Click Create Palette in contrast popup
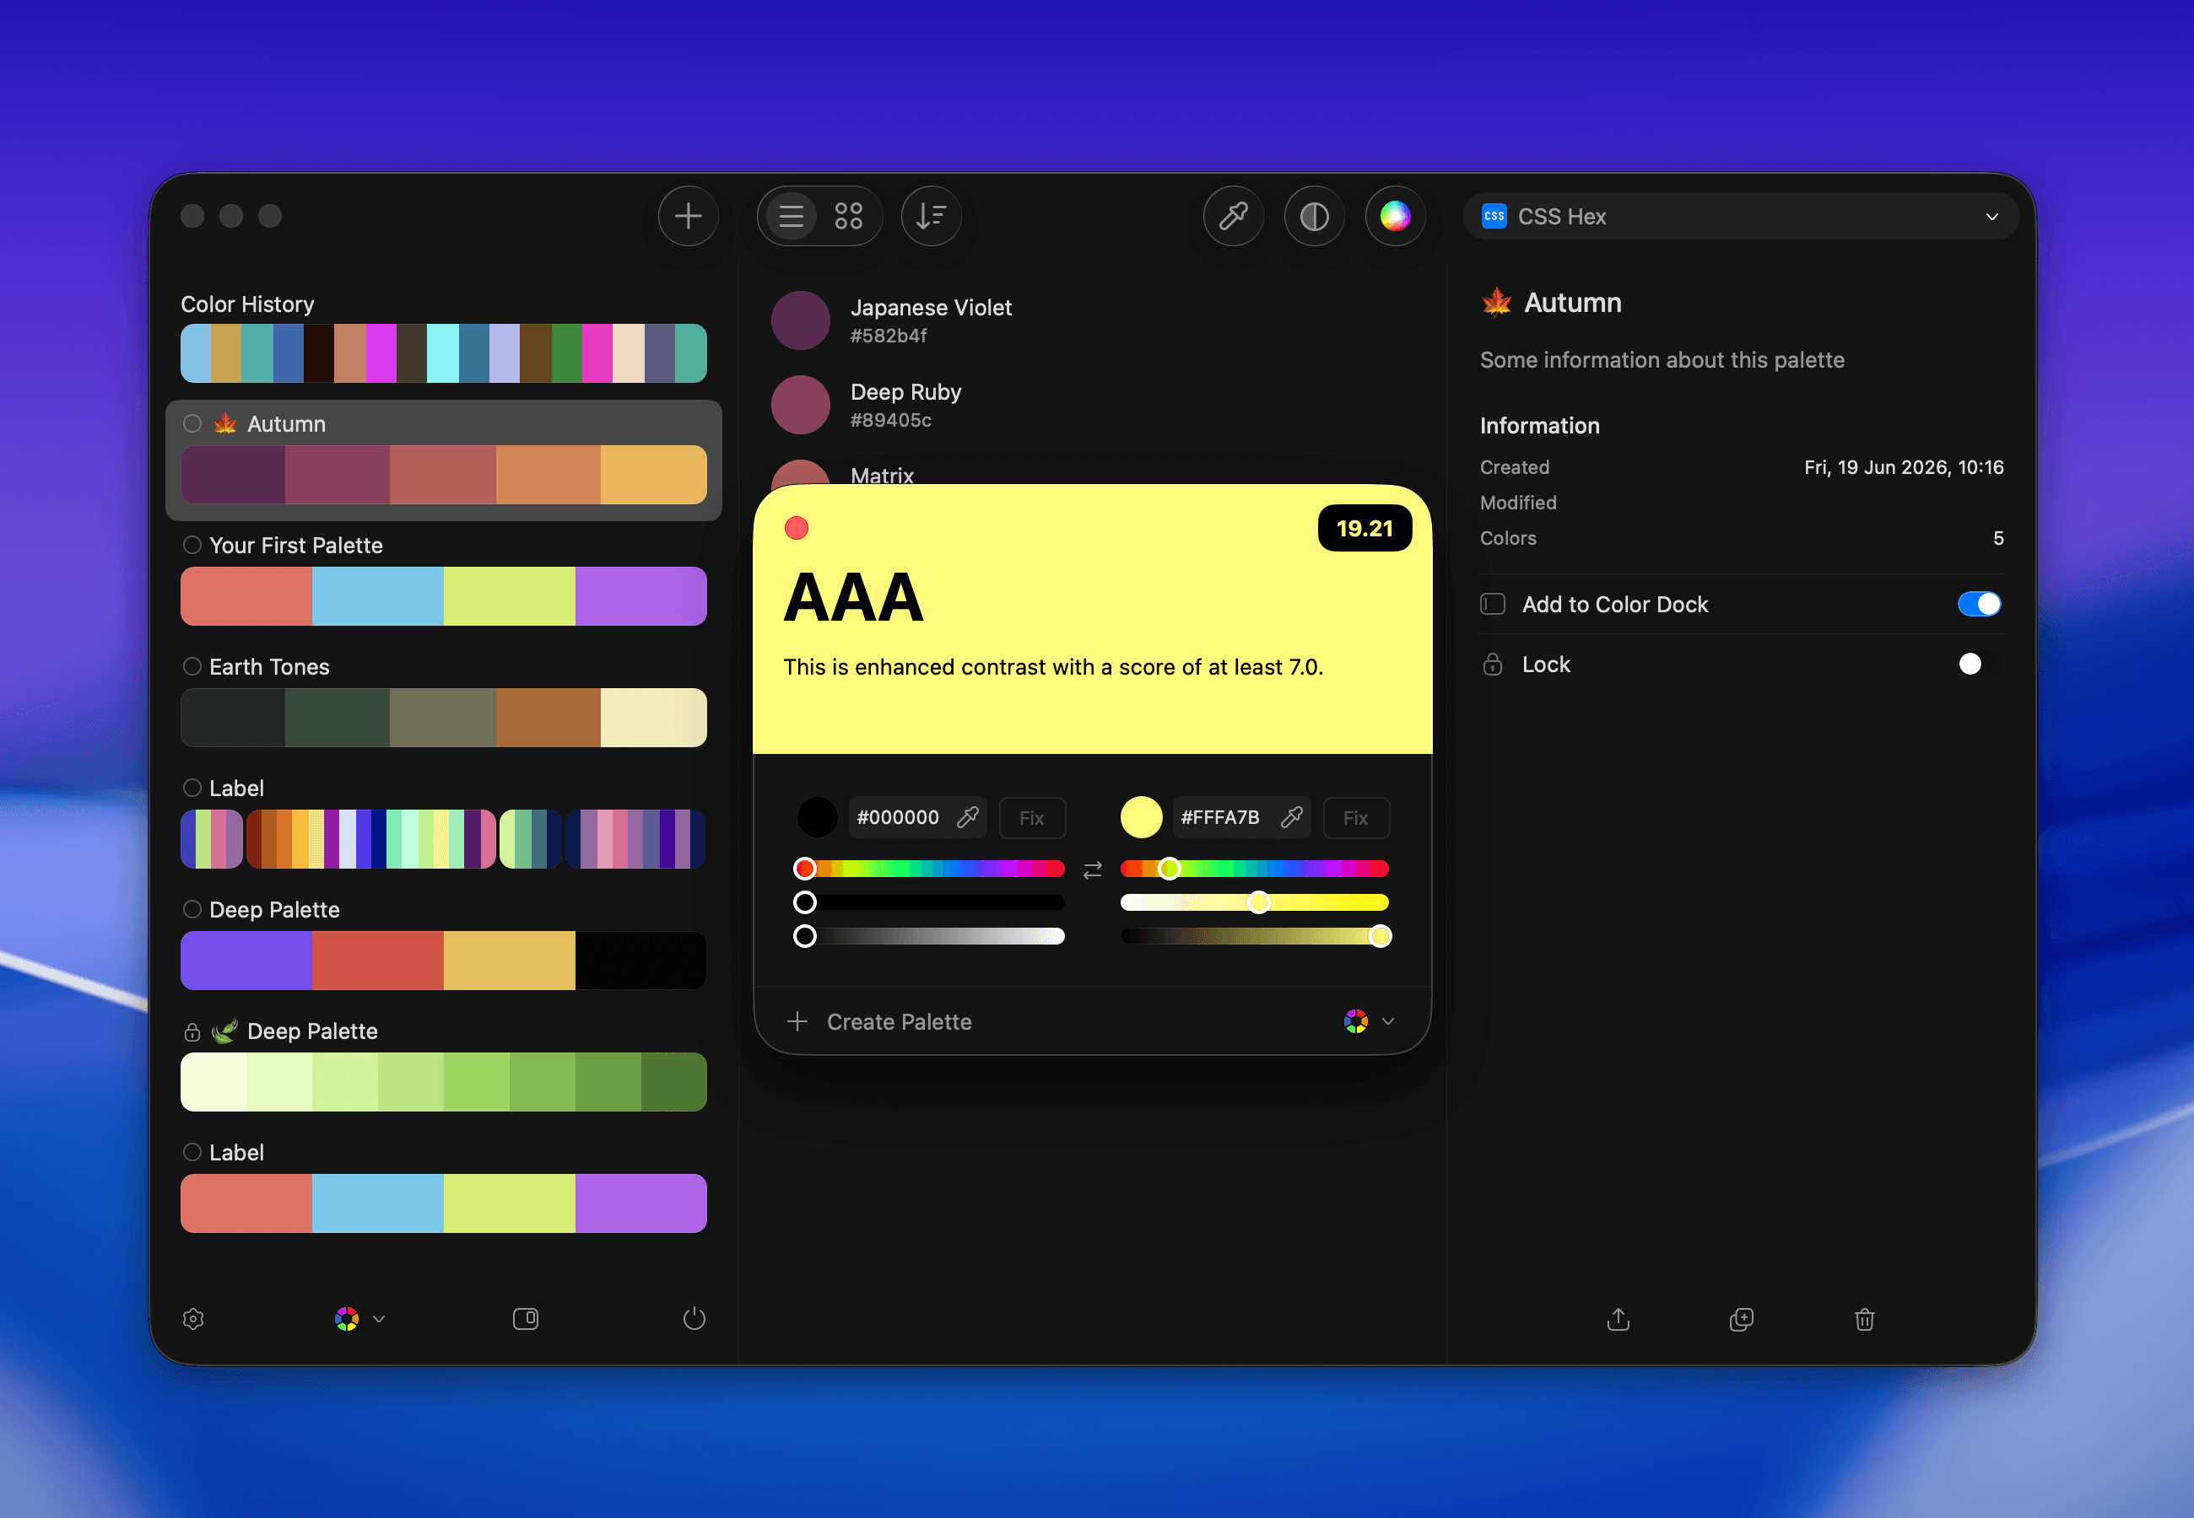The width and height of the screenshot is (2194, 1518). [880, 1021]
